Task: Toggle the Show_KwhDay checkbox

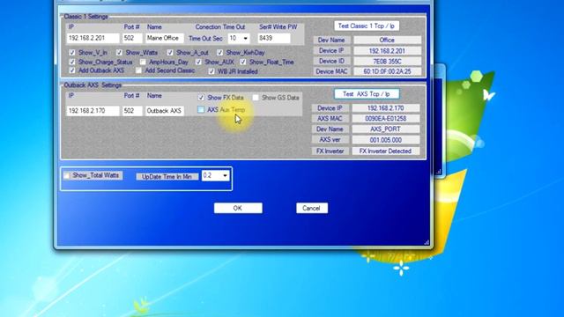Action: [219, 53]
